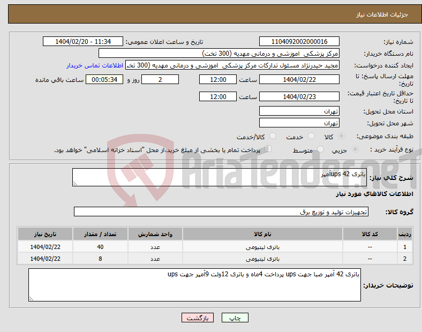
Task: Click the کد کالا column header
Action: pyautogui.click(x=370, y=234)
